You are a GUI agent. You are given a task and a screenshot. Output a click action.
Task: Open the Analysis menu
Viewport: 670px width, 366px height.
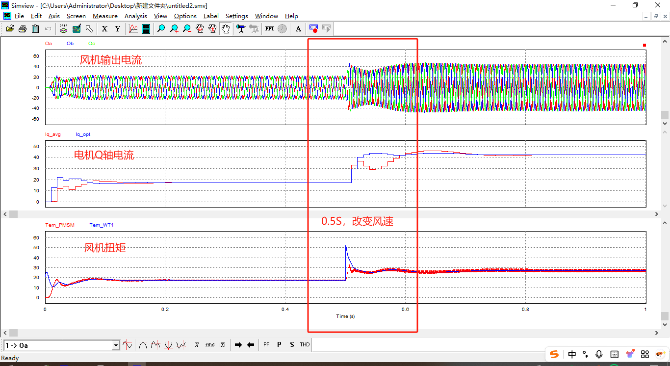point(135,16)
